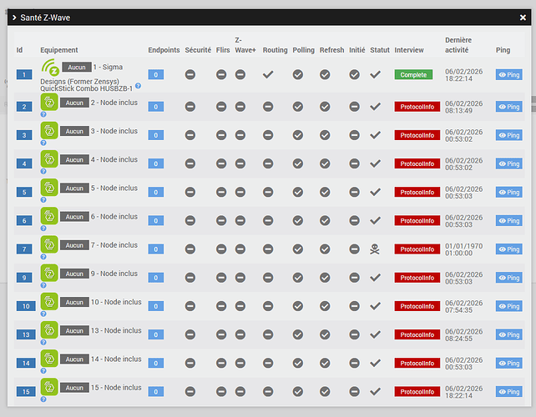Ping node 7
This screenshot has height=417, width=536.
click(x=509, y=249)
